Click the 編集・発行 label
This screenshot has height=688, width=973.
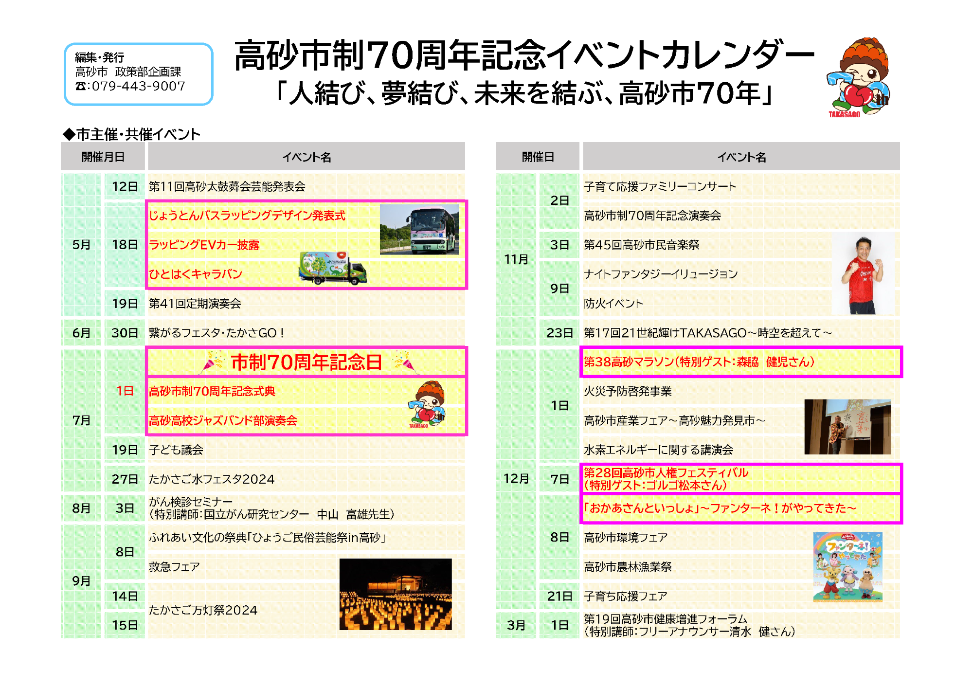(x=100, y=57)
